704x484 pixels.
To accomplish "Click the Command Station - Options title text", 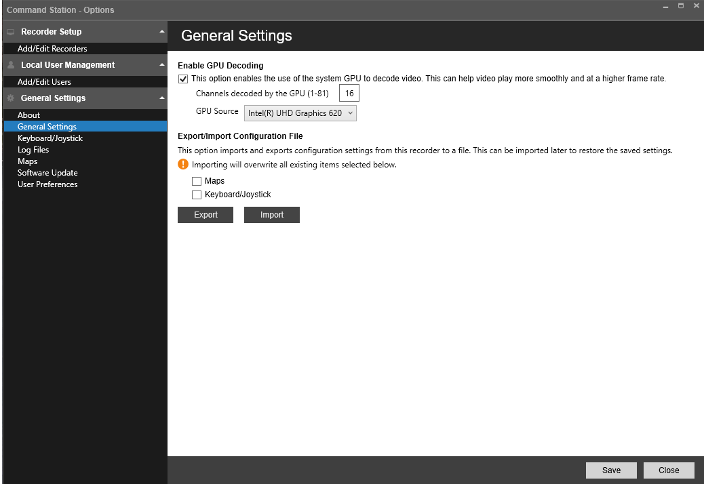I will click(x=60, y=10).
